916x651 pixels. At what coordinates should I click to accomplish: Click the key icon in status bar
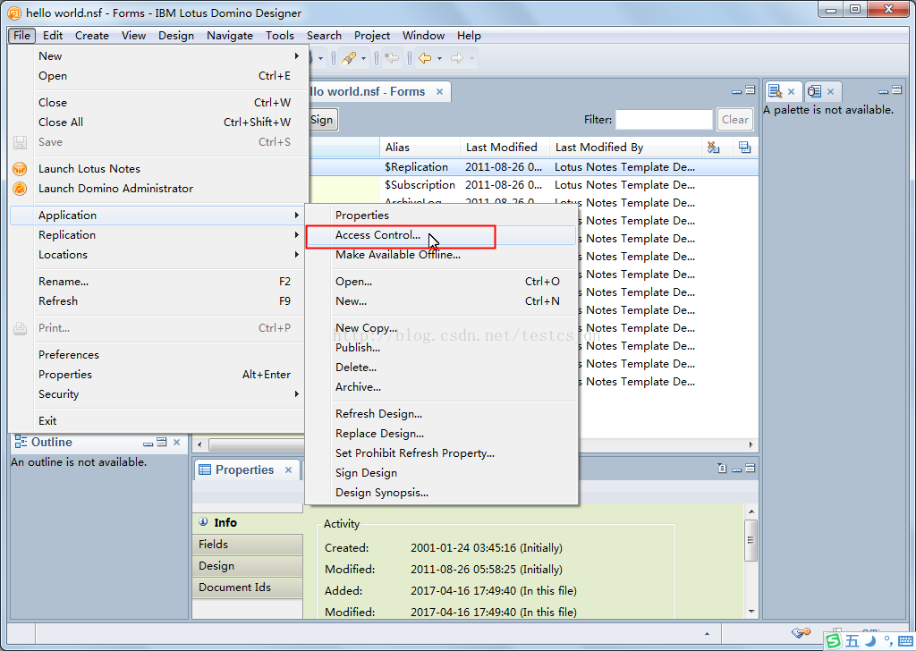[801, 633]
